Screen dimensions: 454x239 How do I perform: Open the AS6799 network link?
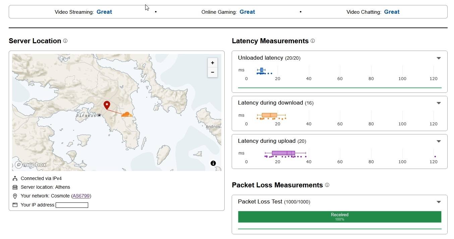coord(81,196)
